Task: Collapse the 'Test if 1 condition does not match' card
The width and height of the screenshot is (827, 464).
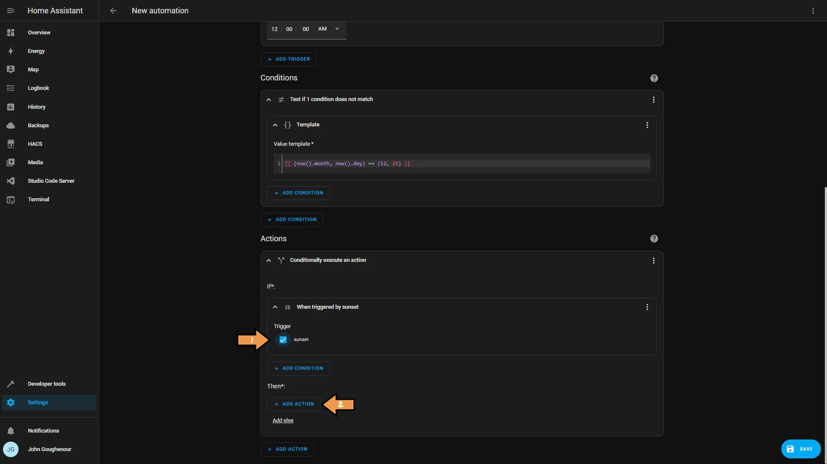Action: 269,100
